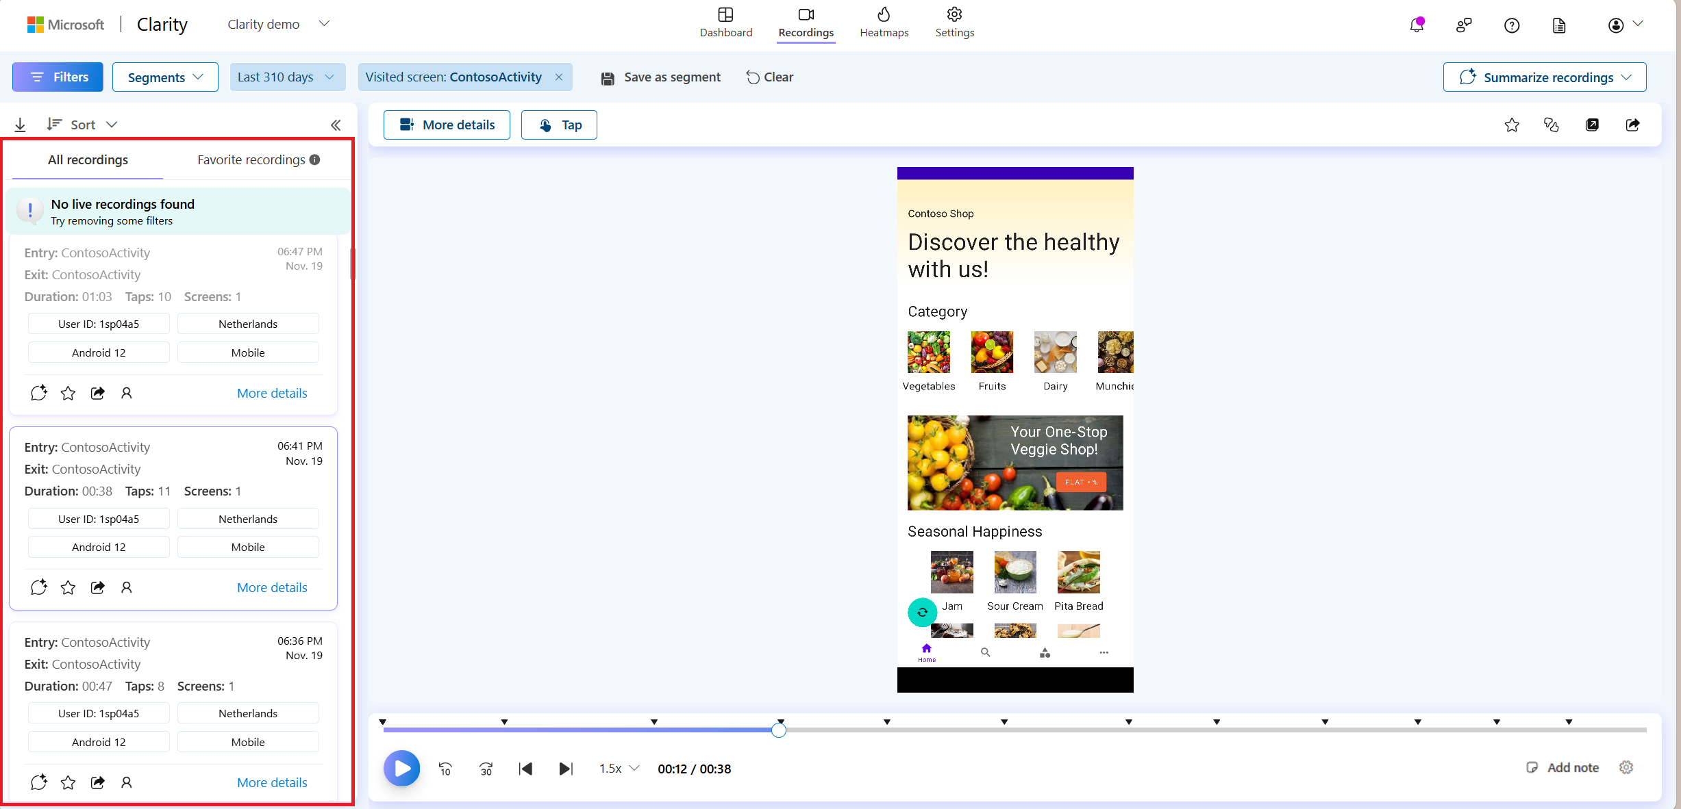The width and height of the screenshot is (1681, 809).
Task: Skip forward 30 seconds
Action: 486,769
